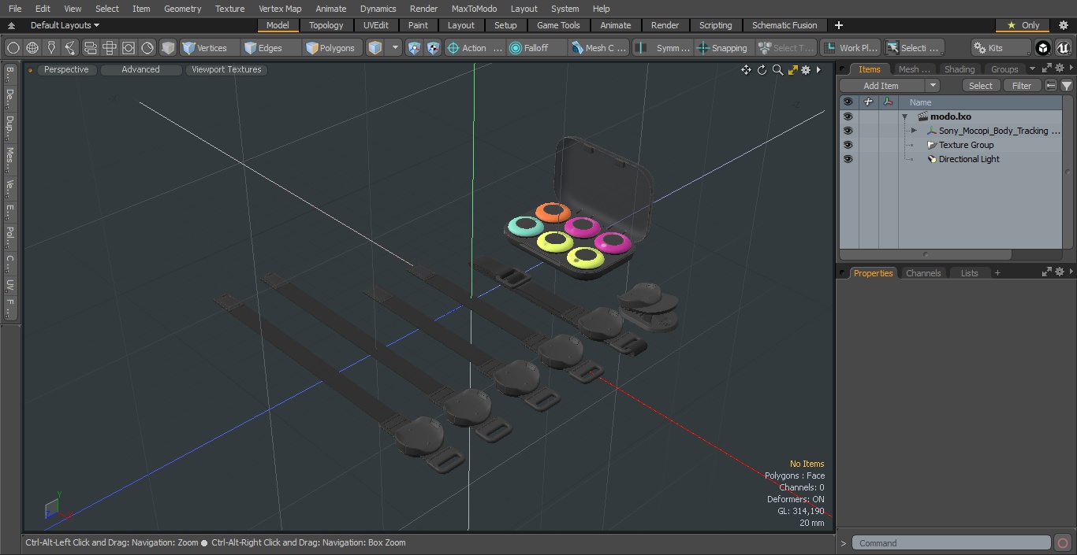Open the Vertex Map menu
The image size is (1077, 555).
tap(280, 9)
